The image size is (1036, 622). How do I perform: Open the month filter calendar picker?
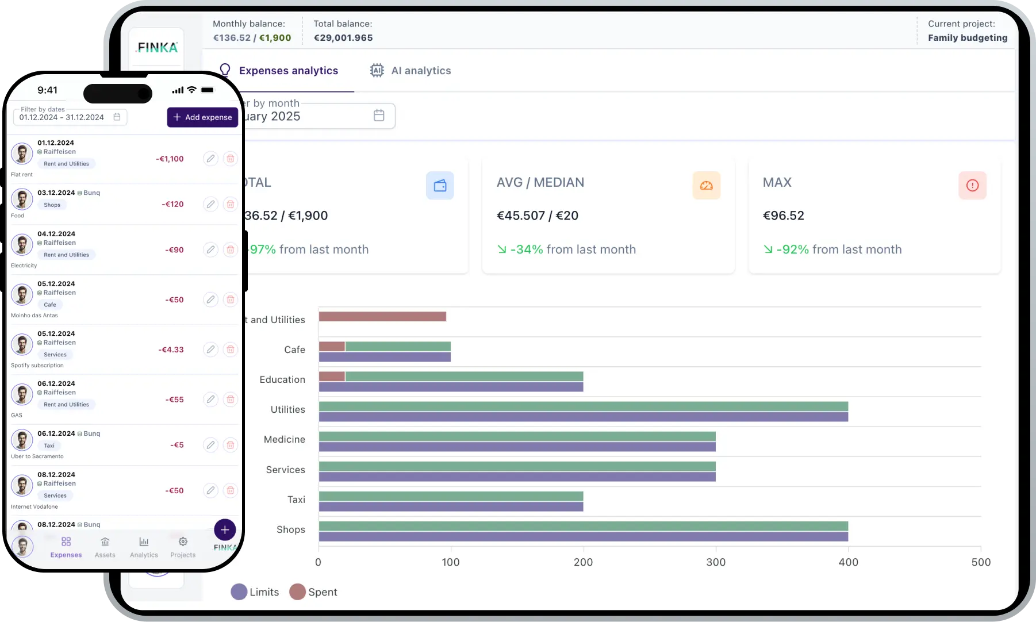[x=379, y=116]
